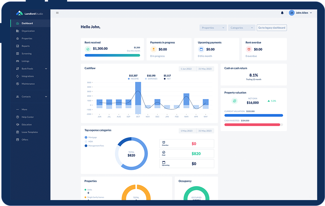
Task: Open the Categories dropdown
Action: (241, 27)
